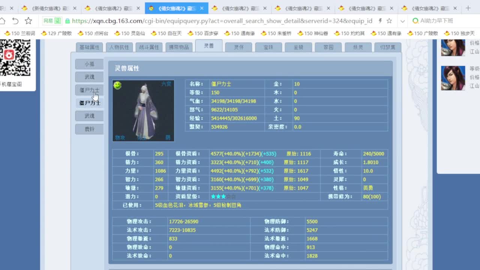Click the 原始: 1617 strength aptitude text
This screenshot has width=480, height=270.
(296, 171)
